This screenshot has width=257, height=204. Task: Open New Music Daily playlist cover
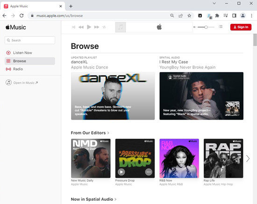click(91, 158)
